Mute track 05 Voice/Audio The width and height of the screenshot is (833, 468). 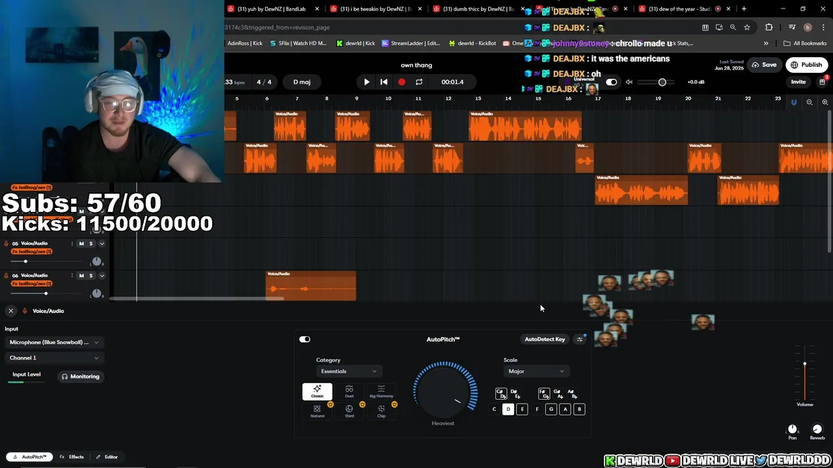(81, 244)
